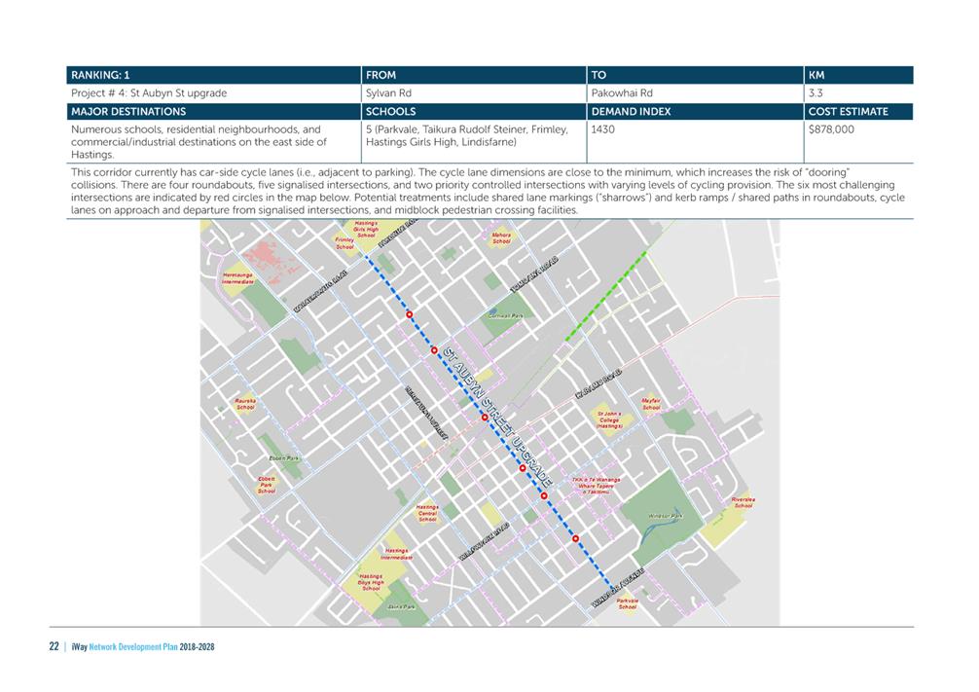Screen dimensions: 979x692
Task: Click the 'Heretaunga Intermediate' map label
Action: pyautogui.click(x=238, y=278)
